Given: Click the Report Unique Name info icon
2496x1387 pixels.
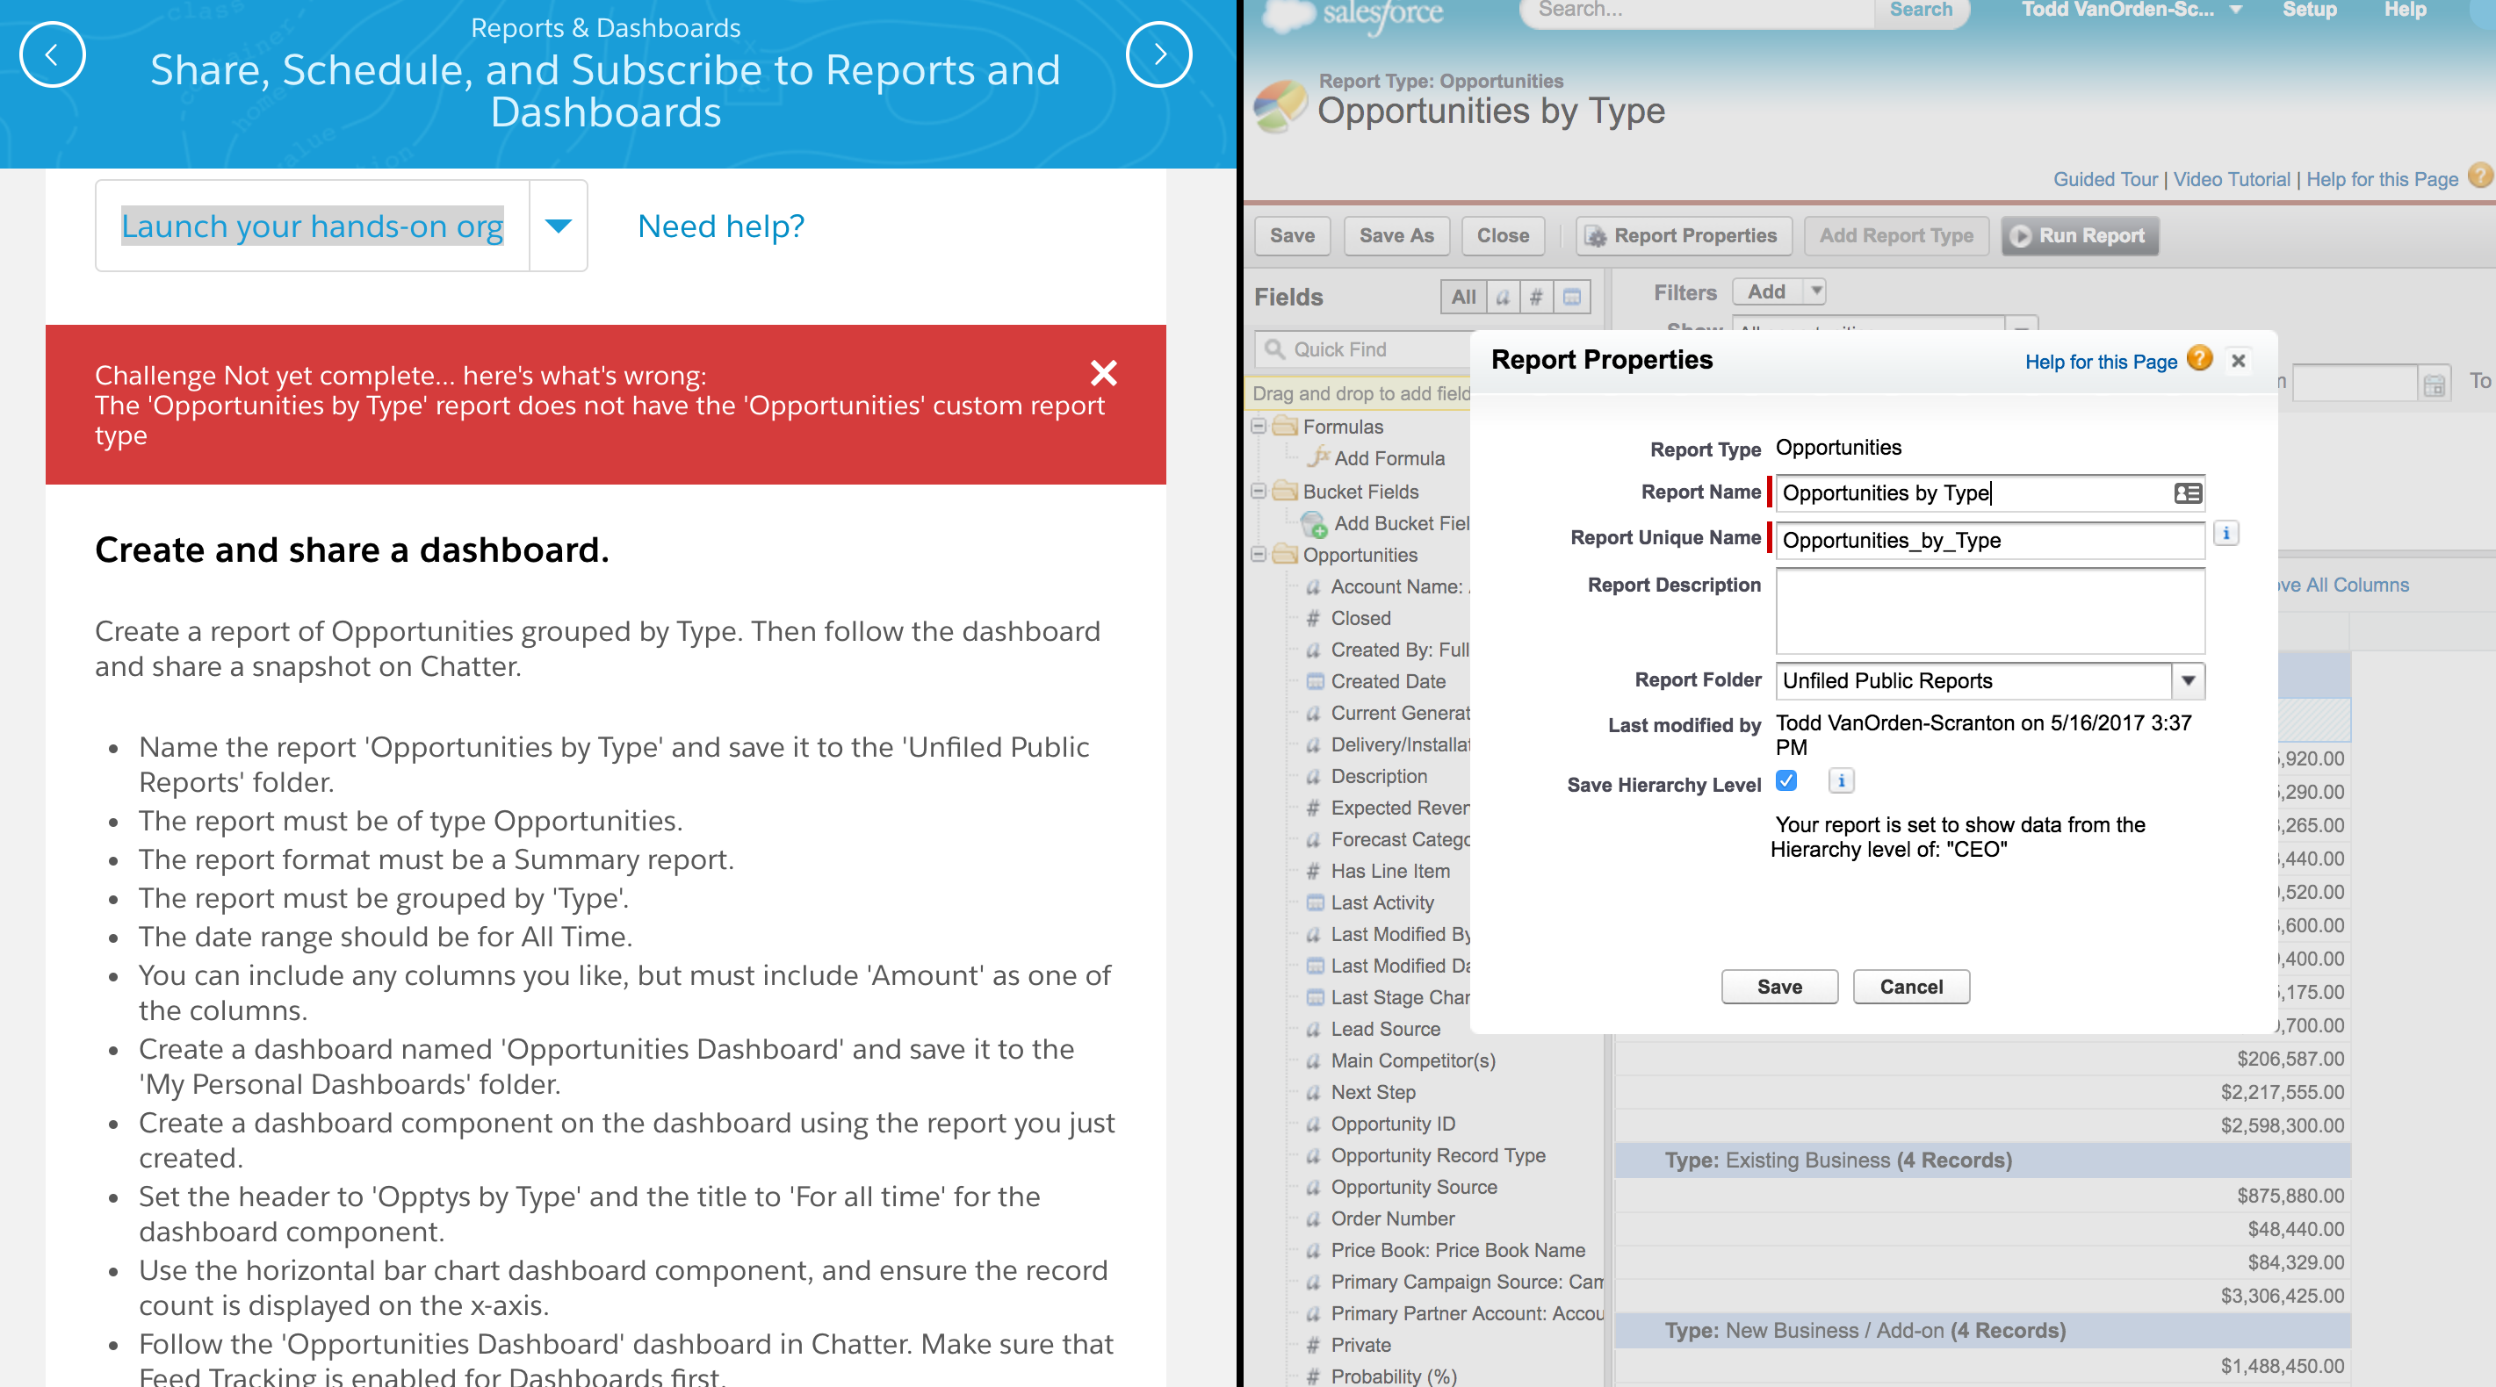Looking at the screenshot, I should (2225, 534).
